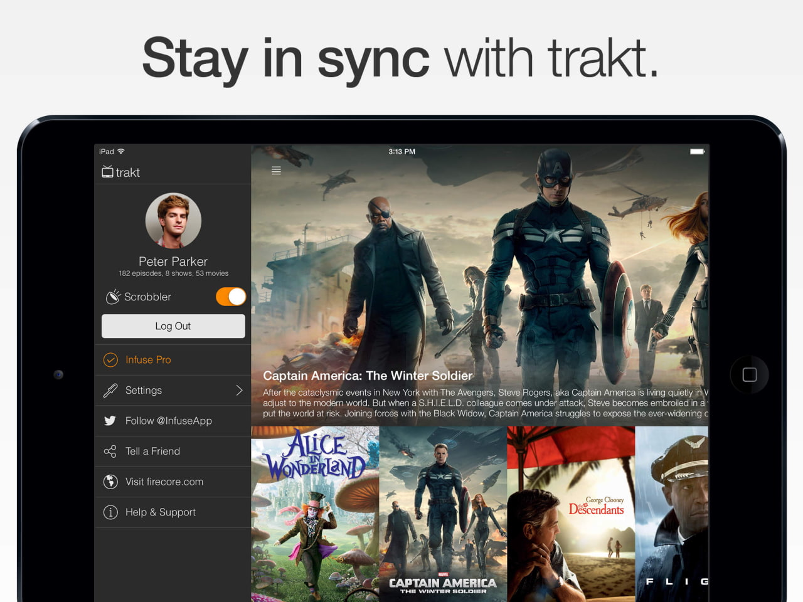Open the Alice in Wonderland poster
The height and width of the screenshot is (602, 803).
tap(315, 514)
